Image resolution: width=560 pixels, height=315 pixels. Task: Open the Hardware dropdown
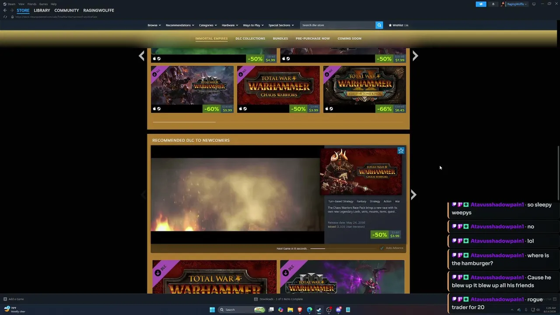(x=230, y=25)
